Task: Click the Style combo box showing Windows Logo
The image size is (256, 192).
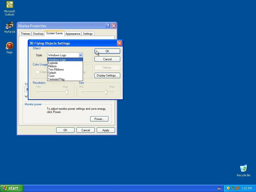Action: (x=65, y=55)
